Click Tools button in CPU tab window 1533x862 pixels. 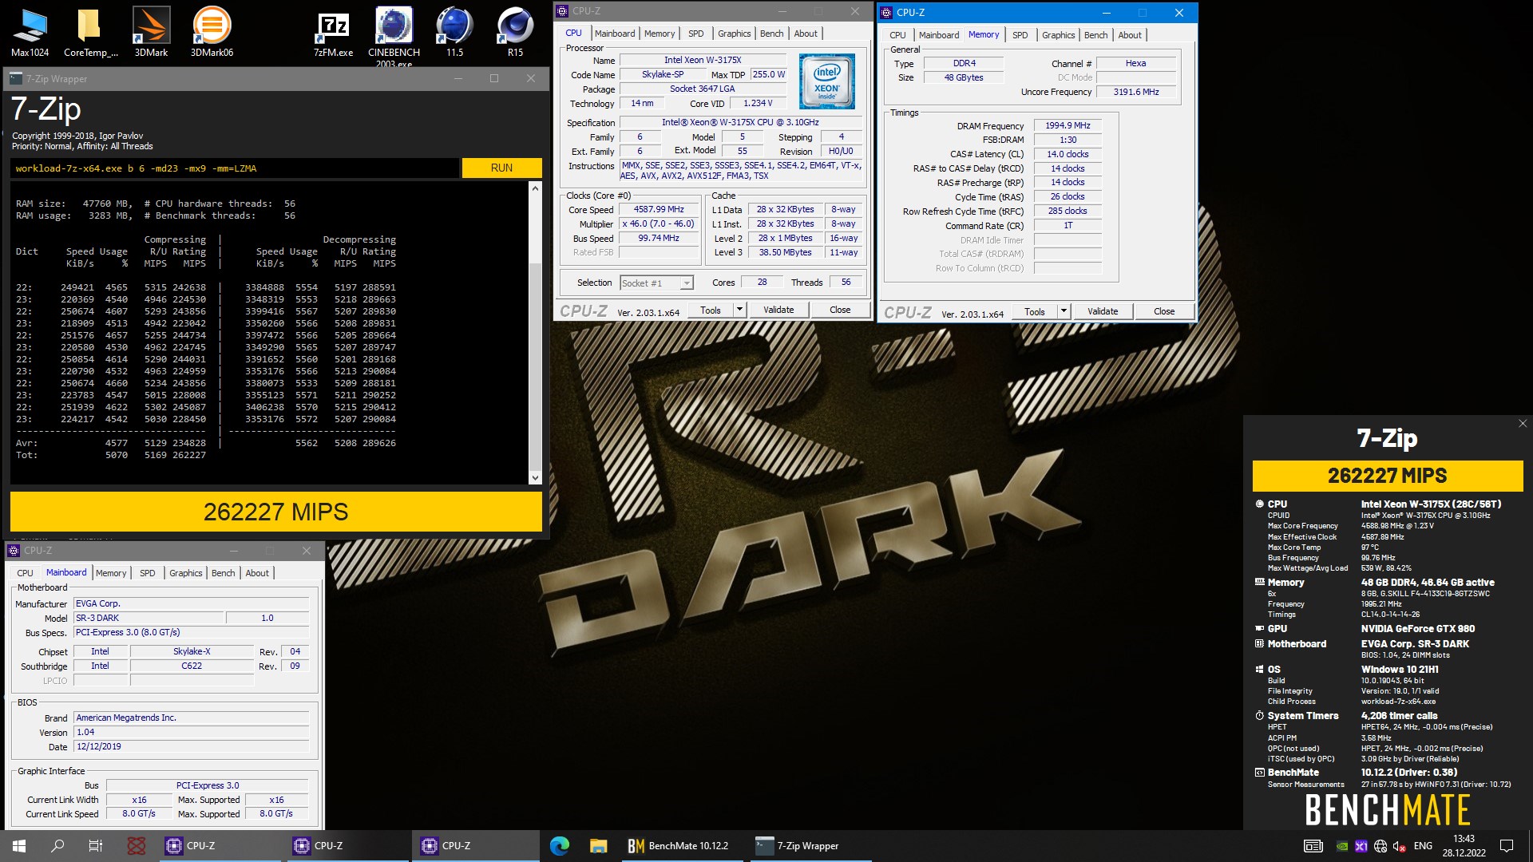coord(711,310)
